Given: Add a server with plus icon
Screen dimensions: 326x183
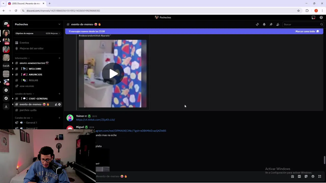Looking at the screenshot, I should point(6,90).
